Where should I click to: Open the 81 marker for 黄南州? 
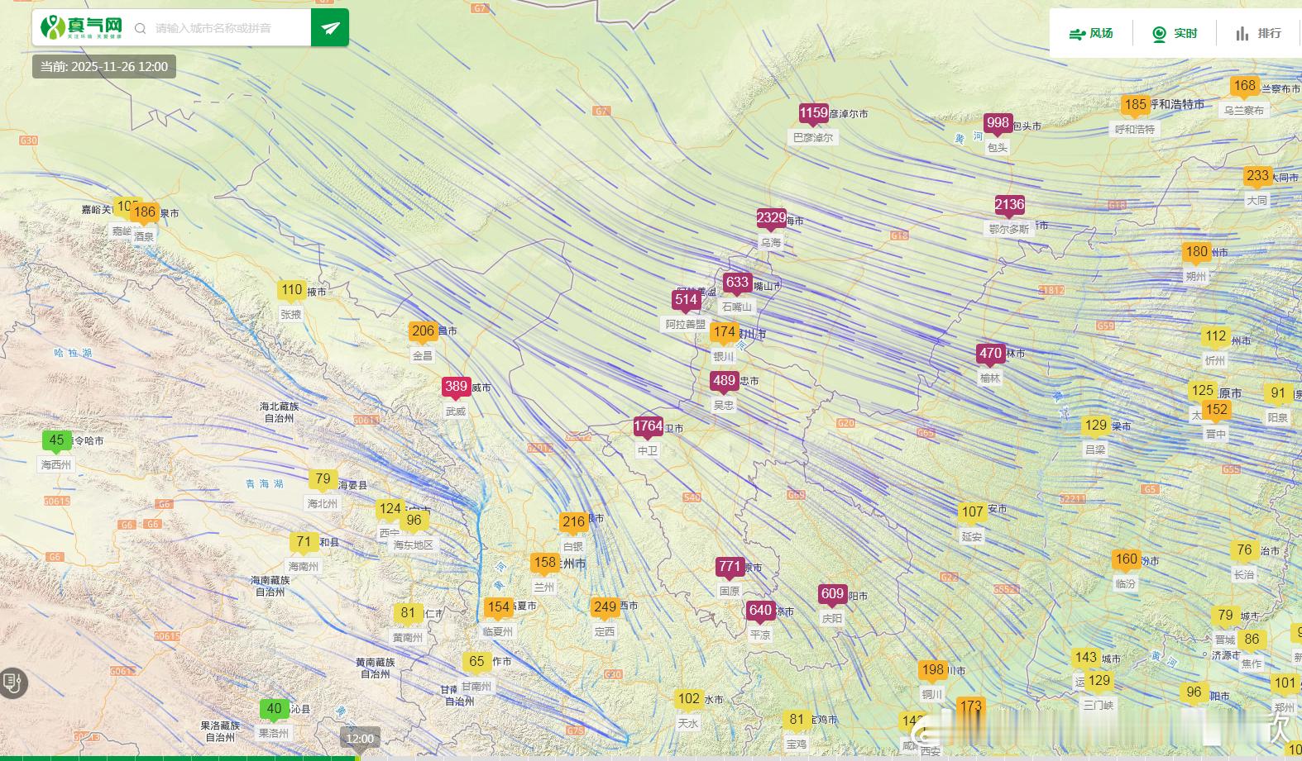point(409,613)
